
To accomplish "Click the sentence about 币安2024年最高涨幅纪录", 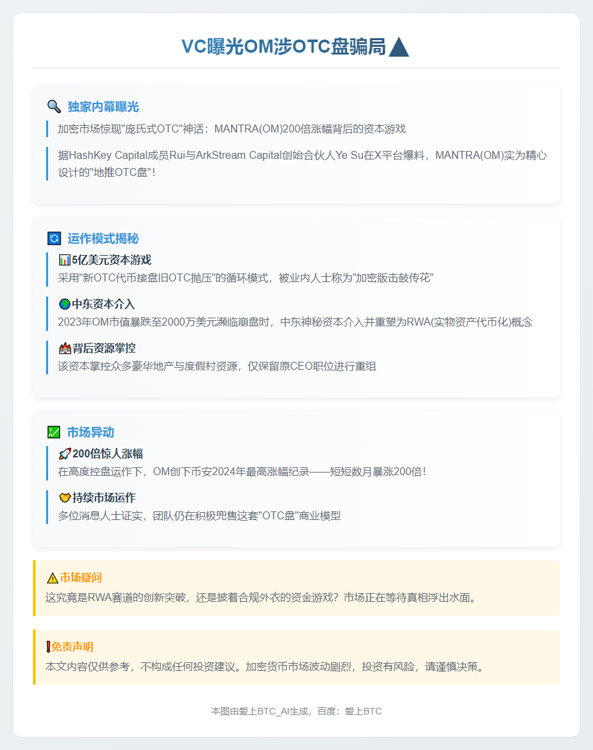I will [242, 472].
